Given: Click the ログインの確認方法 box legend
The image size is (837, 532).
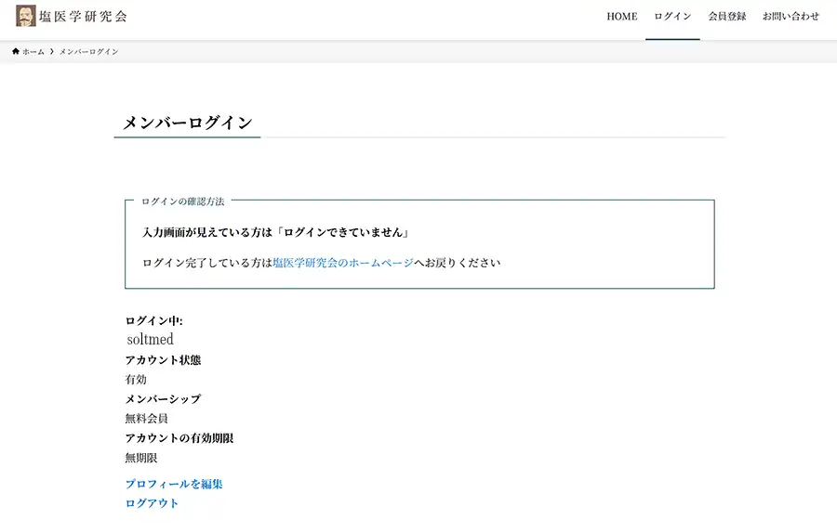Looking at the screenshot, I should click(x=183, y=201).
